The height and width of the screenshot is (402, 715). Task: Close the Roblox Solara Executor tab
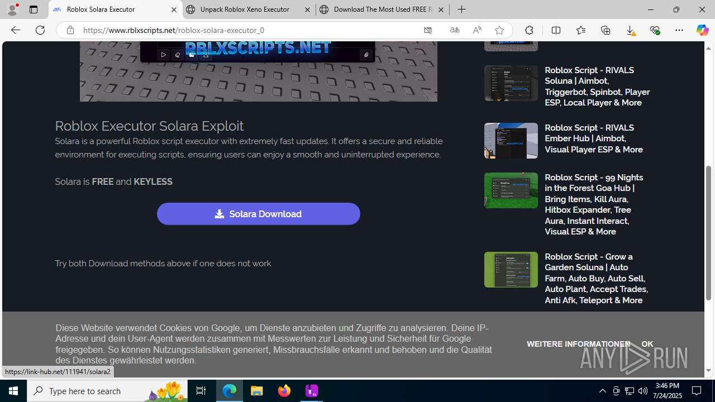[x=174, y=9]
